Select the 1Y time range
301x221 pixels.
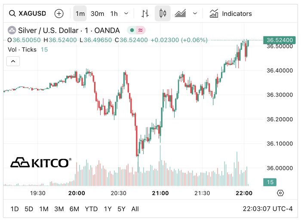[107, 209]
